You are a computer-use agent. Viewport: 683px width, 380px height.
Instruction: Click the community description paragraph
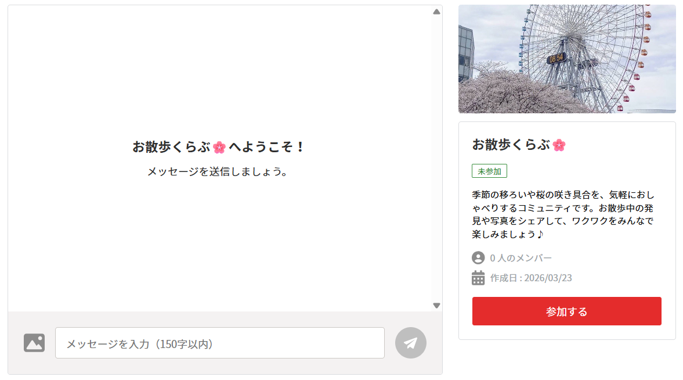[564, 214]
